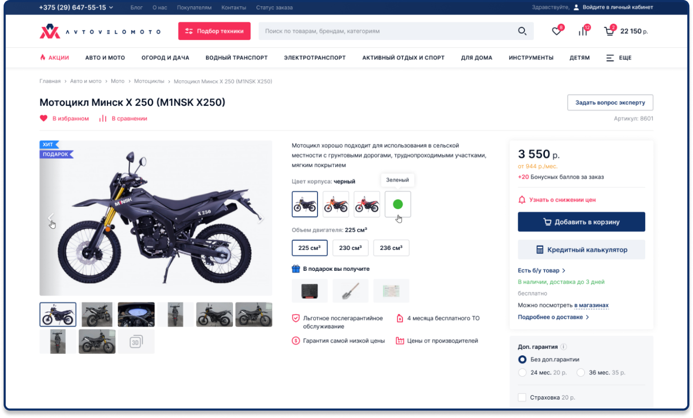
Task: Select 24 мес. warranty radio
Action: pos(522,373)
